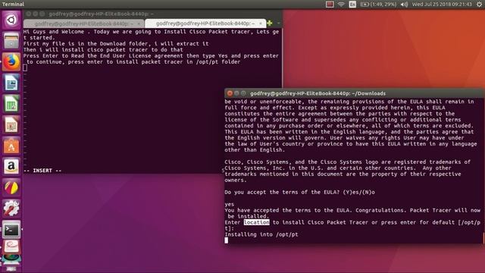The width and height of the screenshot is (485, 273).
Task: Minimize the Downloads terminal window
Action: coord(236,93)
